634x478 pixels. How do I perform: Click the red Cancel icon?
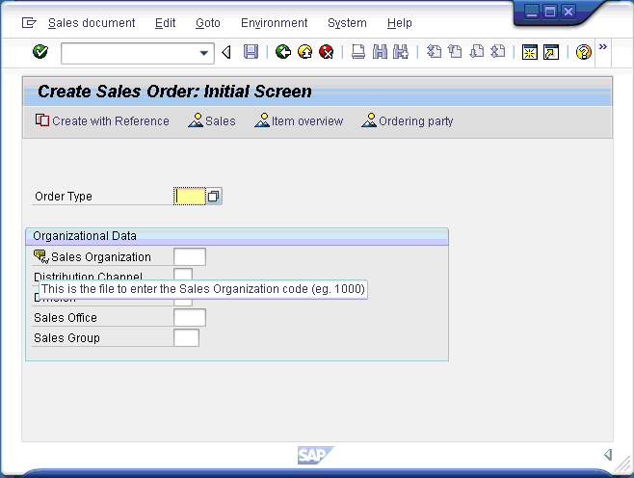(x=327, y=52)
